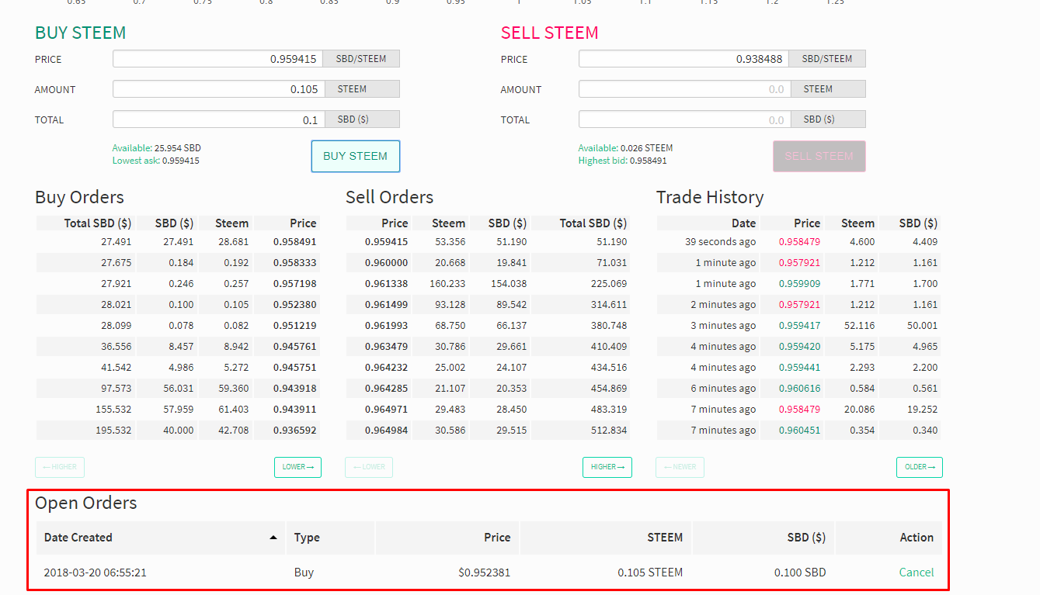Image resolution: width=1040 pixels, height=595 pixels.
Task: Click trade from 39 seconds ago
Action: click(798, 242)
